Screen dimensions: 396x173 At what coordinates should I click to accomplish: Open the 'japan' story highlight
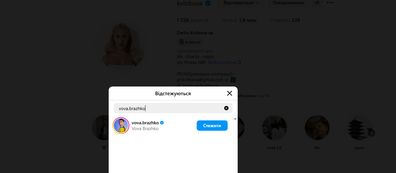pos(359,128)
